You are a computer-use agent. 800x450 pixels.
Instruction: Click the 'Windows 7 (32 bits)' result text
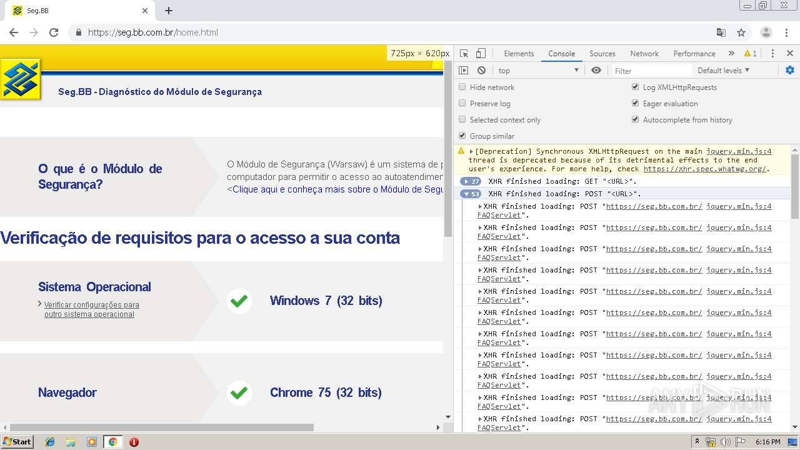(326, 301)
